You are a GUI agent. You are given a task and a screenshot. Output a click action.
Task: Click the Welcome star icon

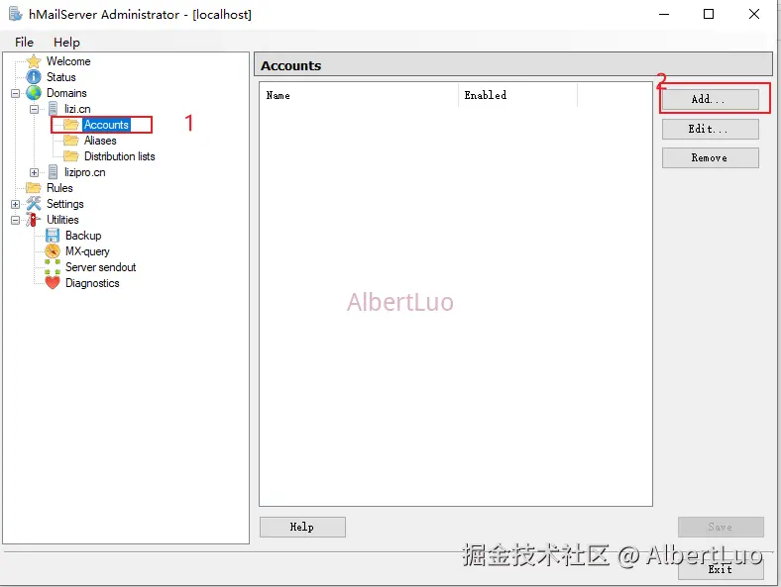click(x=34, y=61)
